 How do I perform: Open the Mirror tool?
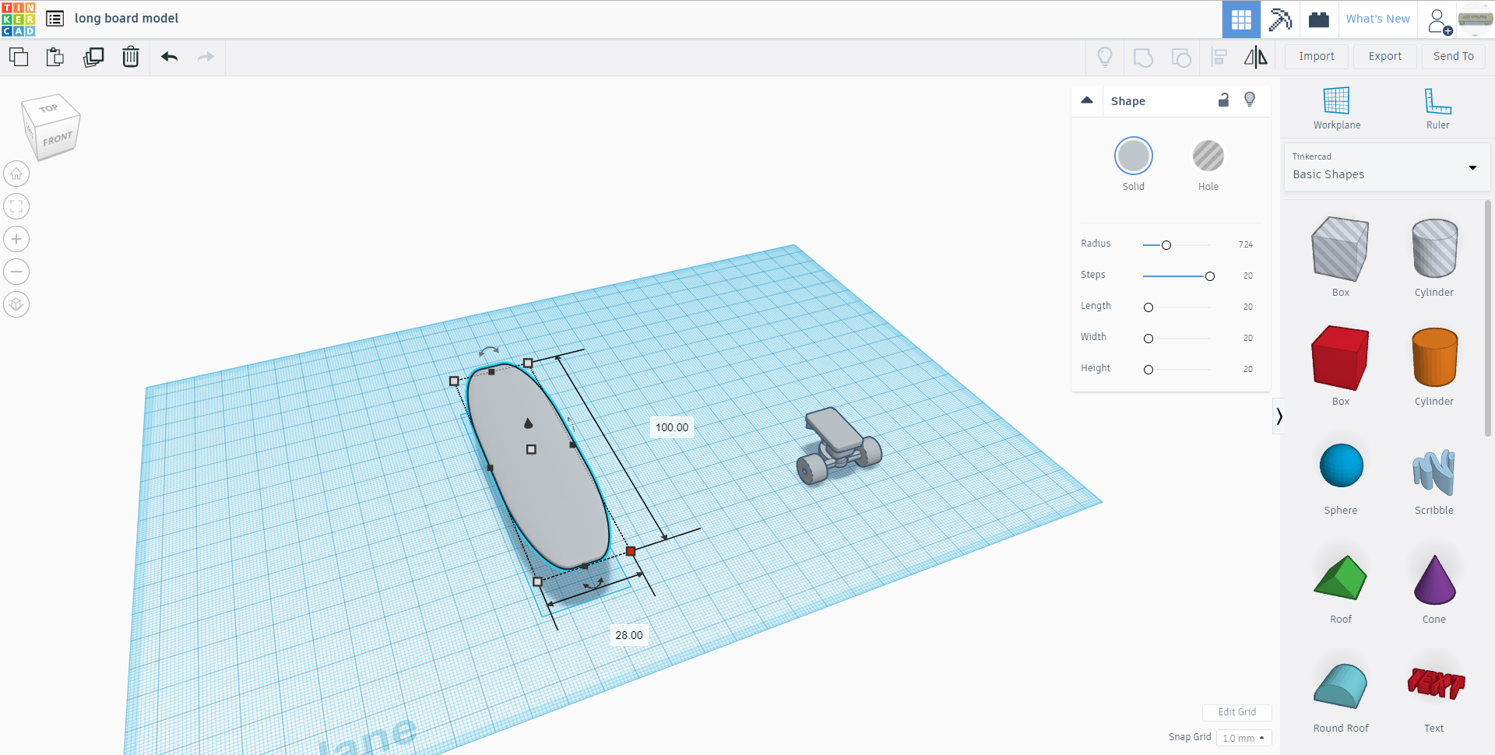pyautogui.click(x=1255, y=57)
